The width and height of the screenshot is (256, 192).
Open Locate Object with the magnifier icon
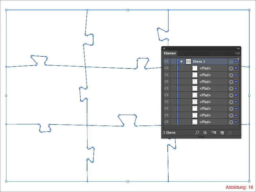tap(197, 132)
